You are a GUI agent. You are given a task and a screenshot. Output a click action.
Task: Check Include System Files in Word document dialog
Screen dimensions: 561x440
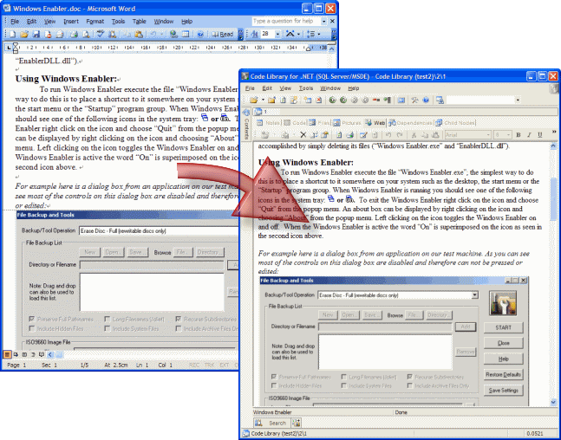pyautogui.click(x=107, y=328)
